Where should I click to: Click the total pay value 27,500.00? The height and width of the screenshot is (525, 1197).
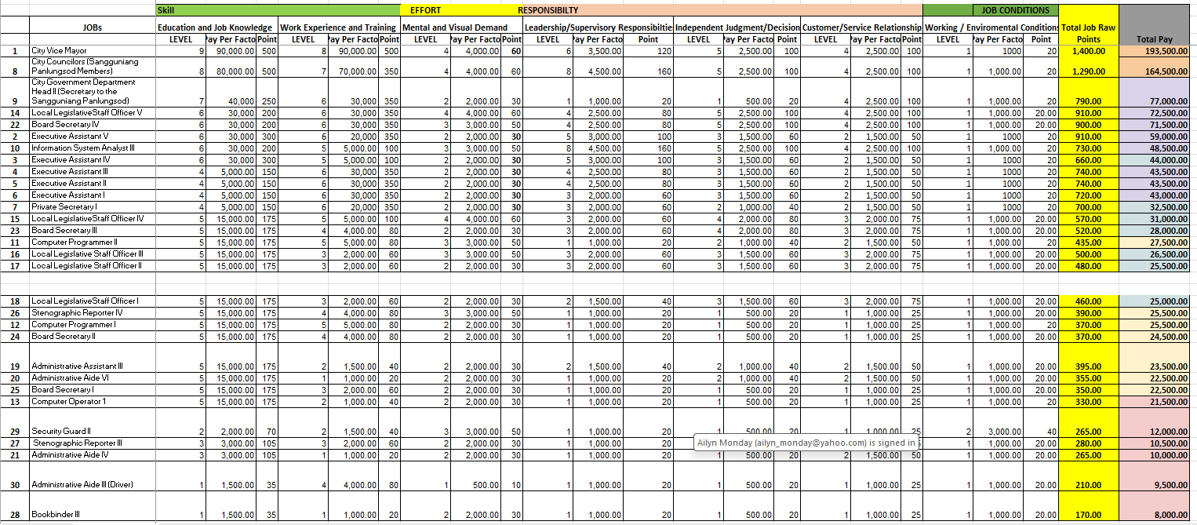click(x=1154, y=242)
